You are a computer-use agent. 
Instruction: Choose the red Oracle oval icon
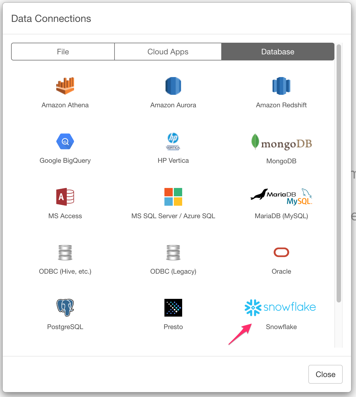point(281,252)
